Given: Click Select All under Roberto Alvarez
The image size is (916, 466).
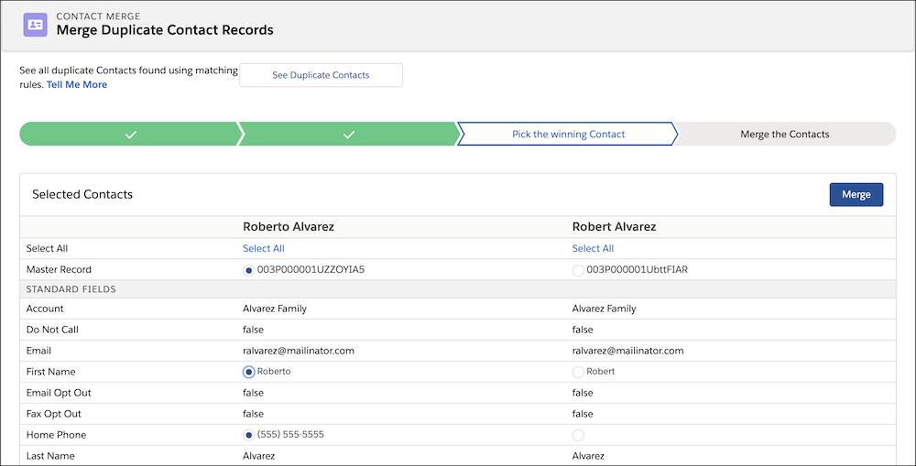Looking at the screenshot, I should coord(264,248).
